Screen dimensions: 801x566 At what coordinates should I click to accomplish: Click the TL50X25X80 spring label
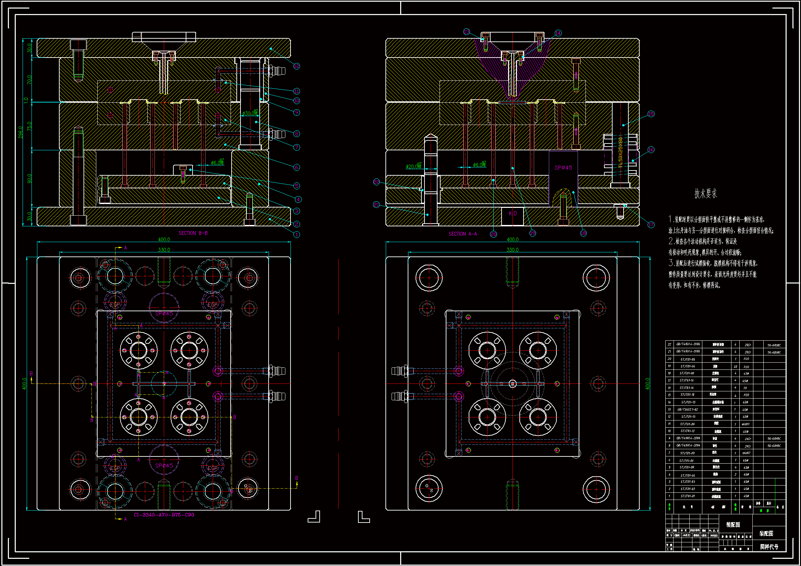[x=620, y=152]
